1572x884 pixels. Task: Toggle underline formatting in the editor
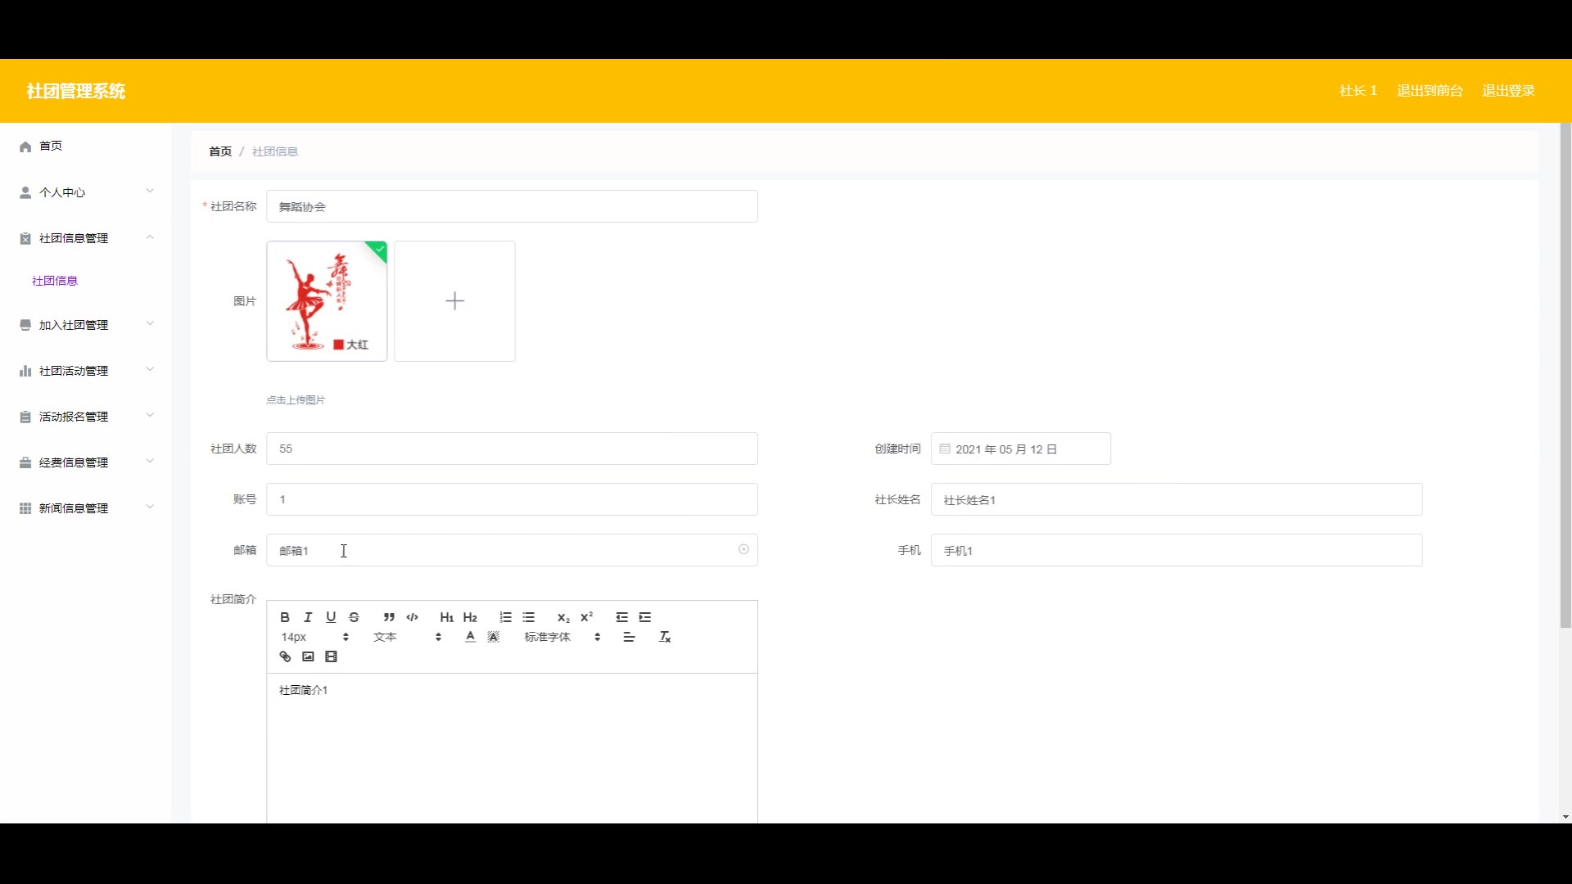point(331,617)
